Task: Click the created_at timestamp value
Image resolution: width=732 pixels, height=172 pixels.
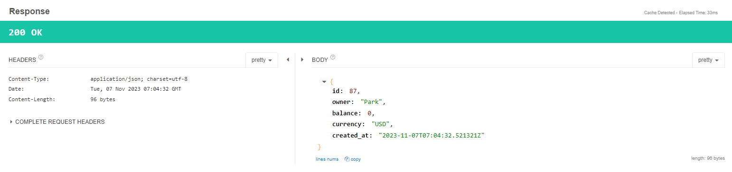Action: (431, 136)
